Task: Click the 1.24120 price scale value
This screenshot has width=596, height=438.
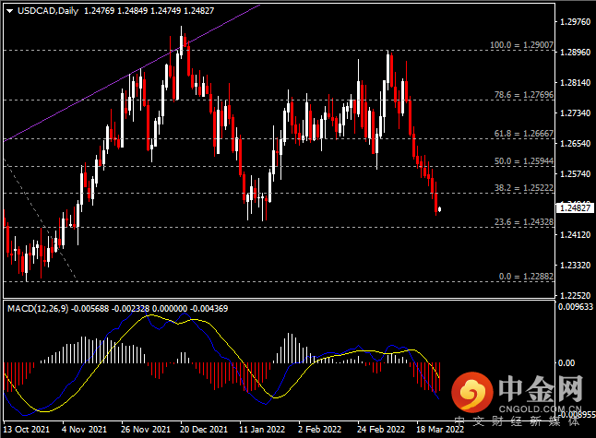Action: tap(576, 235)
